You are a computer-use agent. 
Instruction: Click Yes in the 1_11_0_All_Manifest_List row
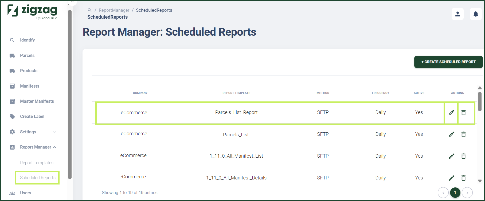coord(419,156)
